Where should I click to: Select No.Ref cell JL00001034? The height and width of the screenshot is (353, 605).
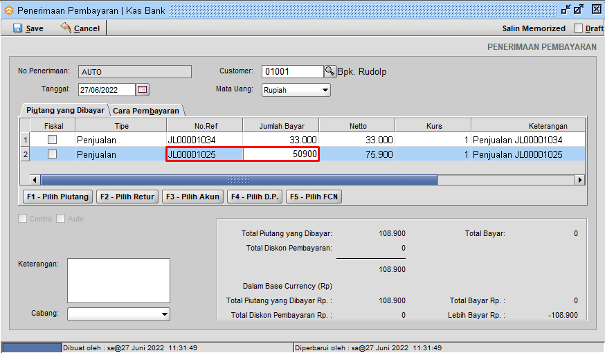pos(204,140)
